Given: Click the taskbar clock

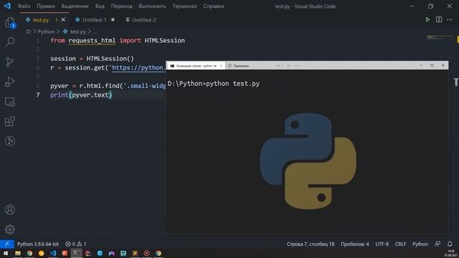Looking at the screenshot, I should pyautogui.click(x=451, y=253).
